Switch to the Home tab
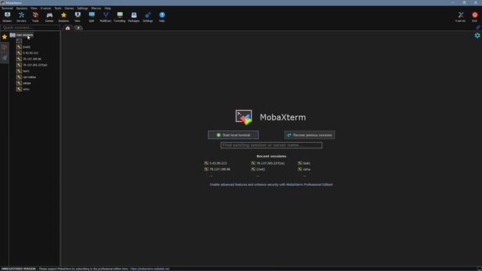Image resolution: width=482 pixels, height=271 pixels. point(68,28)
